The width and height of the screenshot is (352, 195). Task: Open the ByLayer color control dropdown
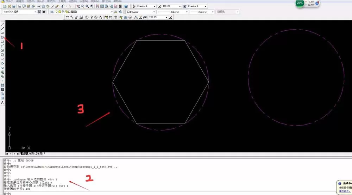click(154, 12)
